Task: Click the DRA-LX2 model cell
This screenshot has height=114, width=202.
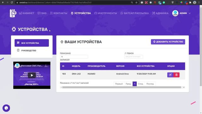Action: click(x=76, y=74)
